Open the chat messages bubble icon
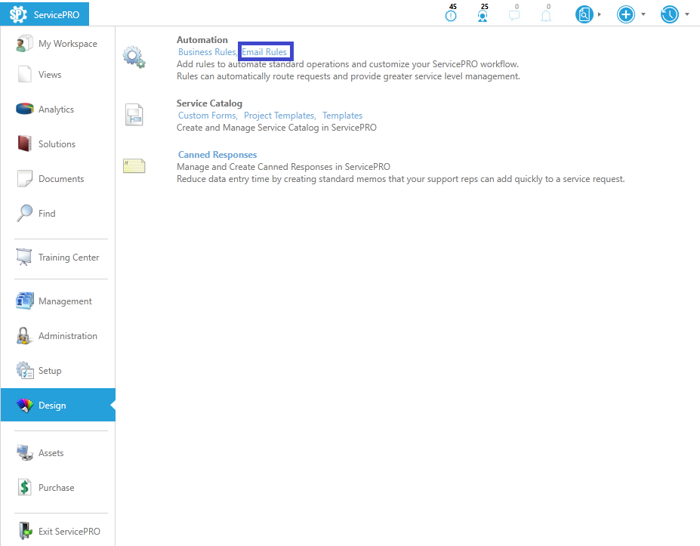The image size is (700, 546). click(514, 16)
